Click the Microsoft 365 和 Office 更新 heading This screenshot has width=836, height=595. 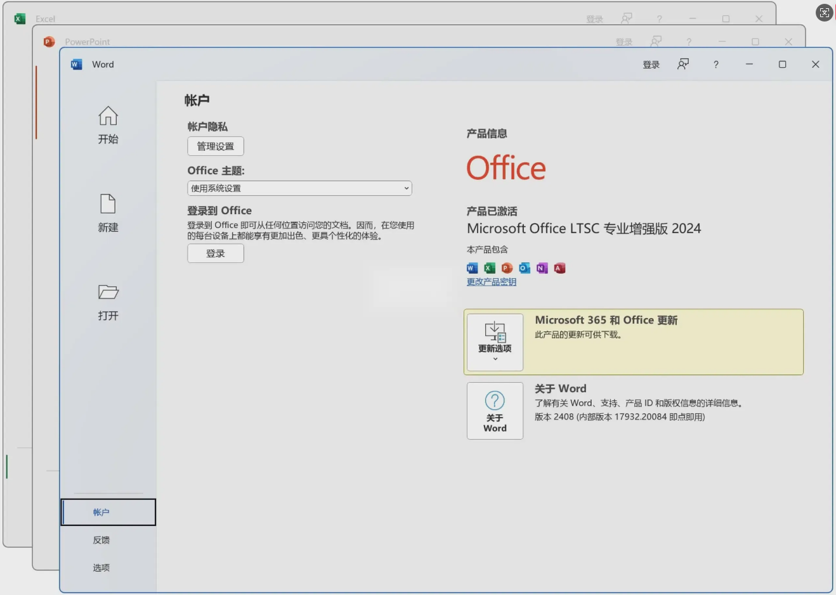click(606, 320)
